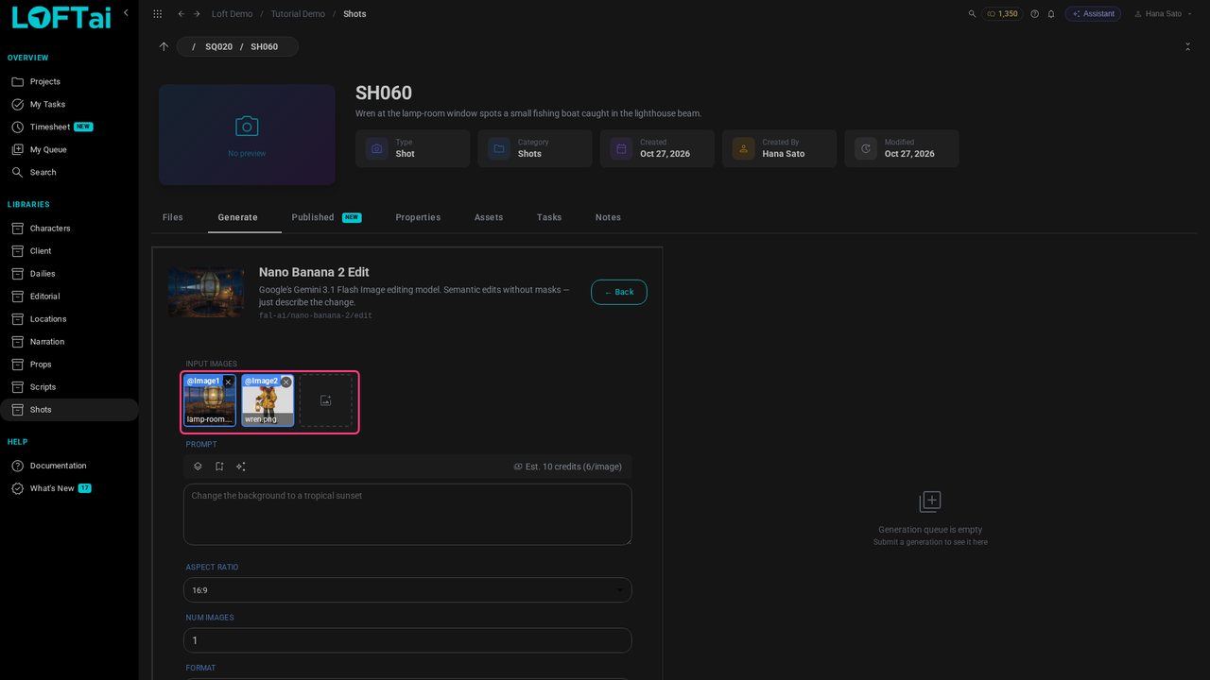Open the Client library
This screenshot has width=1210, height=680.
coord(69,250)
